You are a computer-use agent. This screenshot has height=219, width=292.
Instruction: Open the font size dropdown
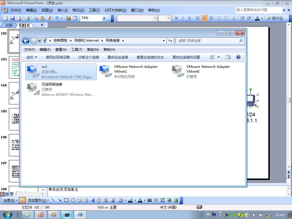(169, 18)
